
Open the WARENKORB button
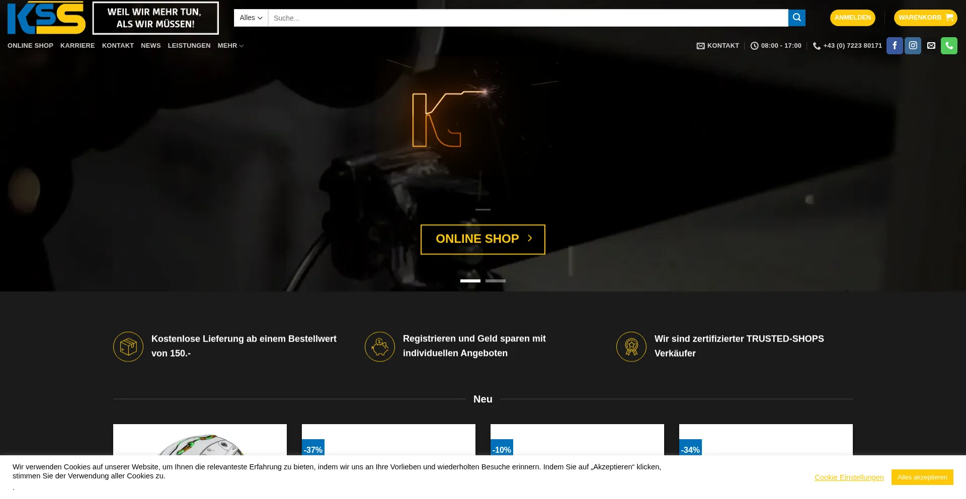click(925, 18)
